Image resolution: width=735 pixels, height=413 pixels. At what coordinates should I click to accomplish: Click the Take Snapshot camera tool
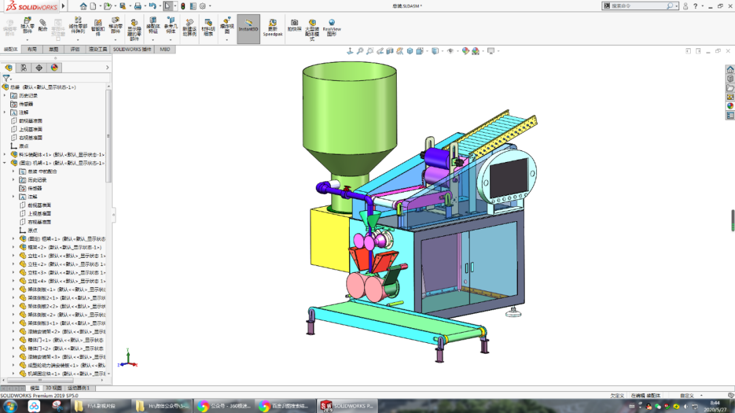tap(295, 25)
